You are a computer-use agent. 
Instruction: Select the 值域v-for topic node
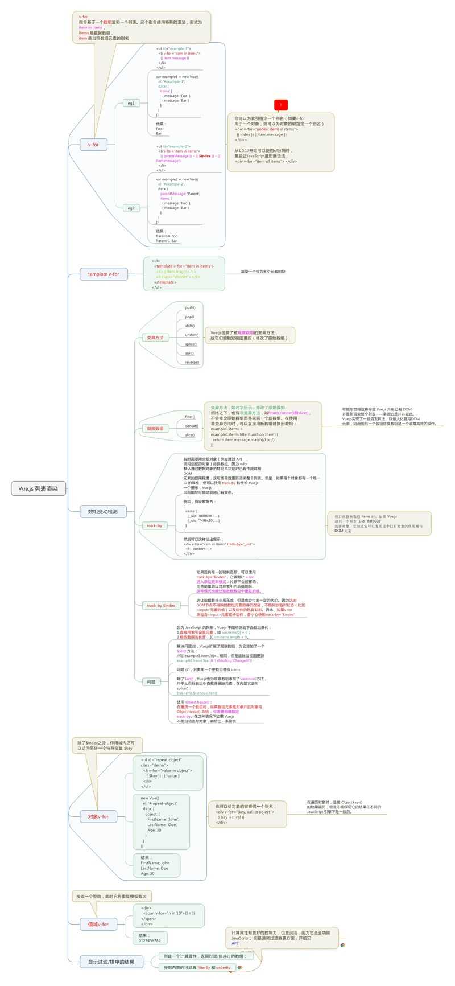[98, 924]
